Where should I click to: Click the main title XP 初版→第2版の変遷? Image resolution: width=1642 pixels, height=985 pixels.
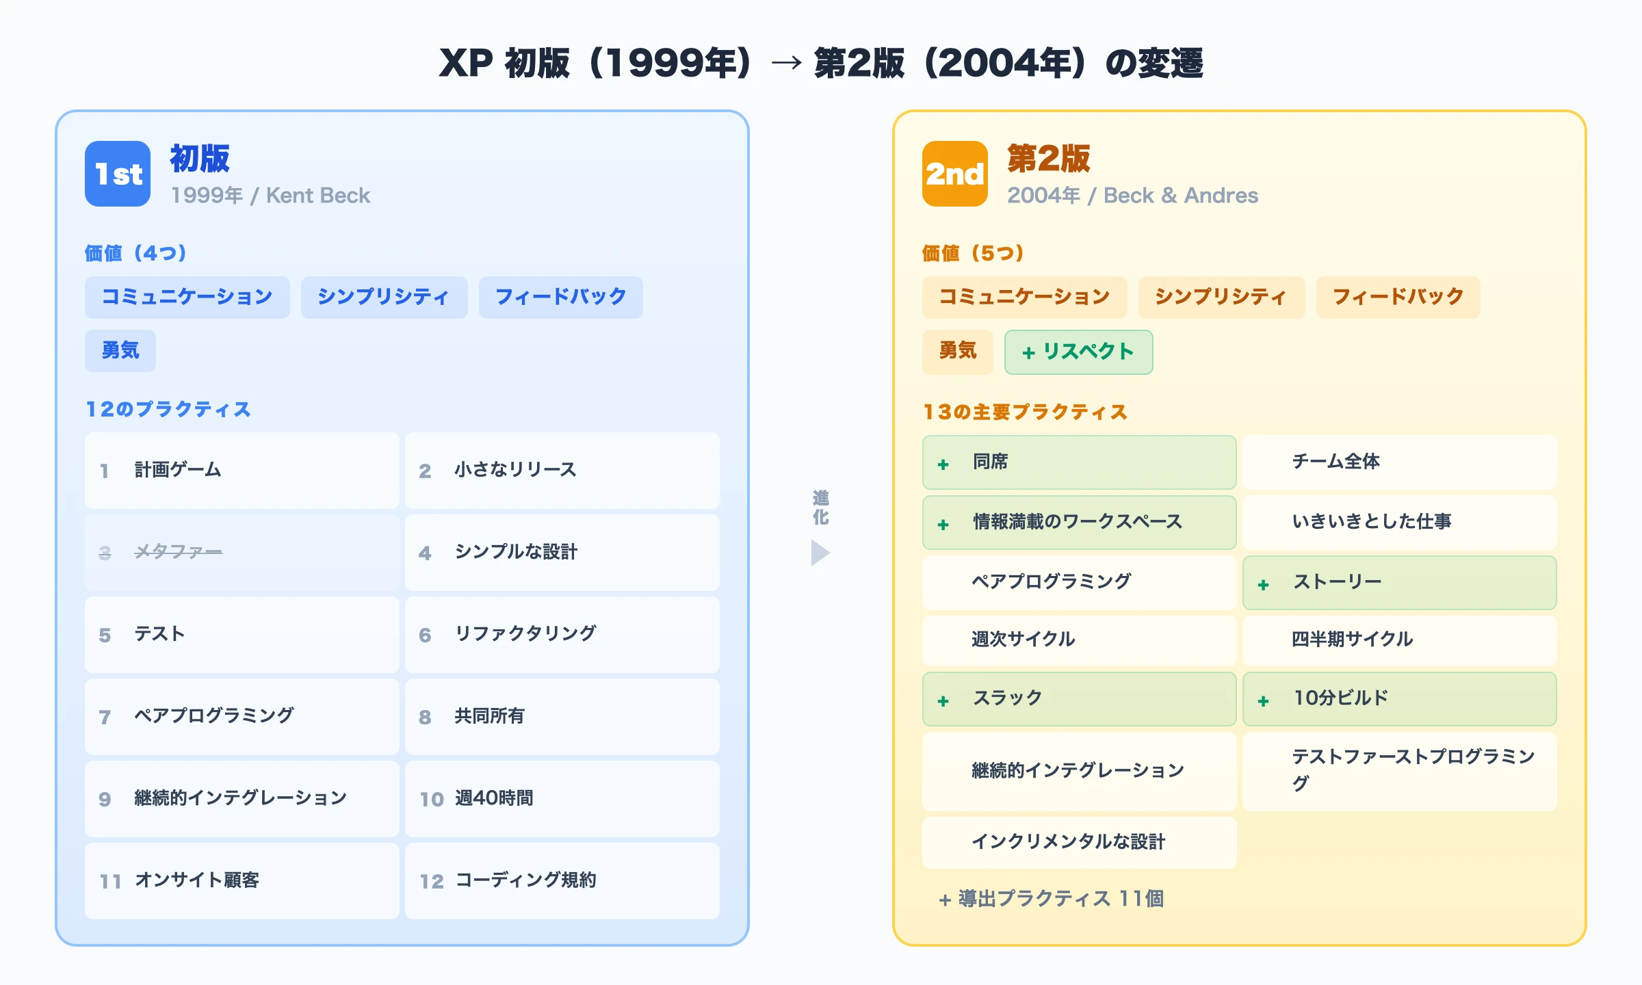[x=821, y=63]
